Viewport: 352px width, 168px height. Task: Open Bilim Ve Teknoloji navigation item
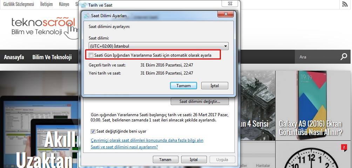[52, 57]
